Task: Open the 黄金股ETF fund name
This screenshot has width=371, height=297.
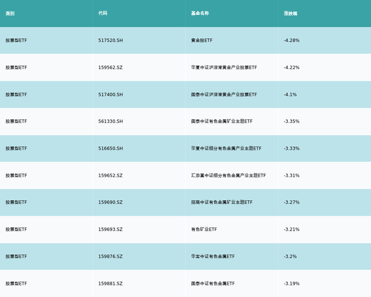Action: [x=201, y=40]
